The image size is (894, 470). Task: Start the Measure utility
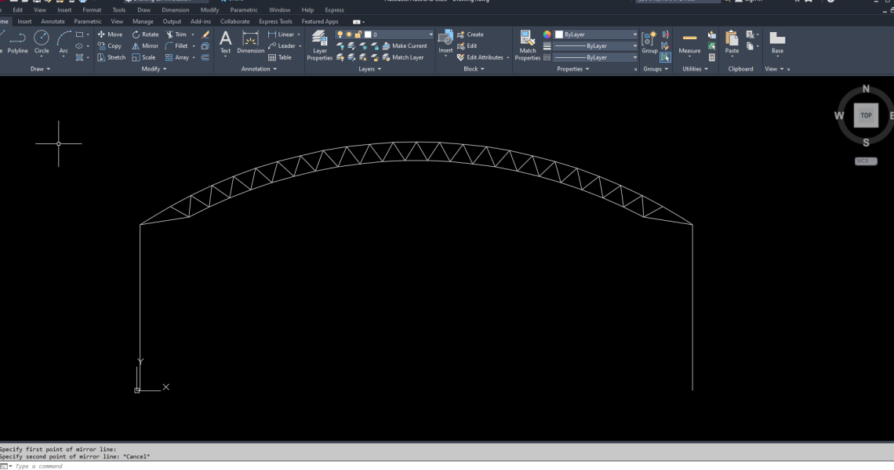689,43
